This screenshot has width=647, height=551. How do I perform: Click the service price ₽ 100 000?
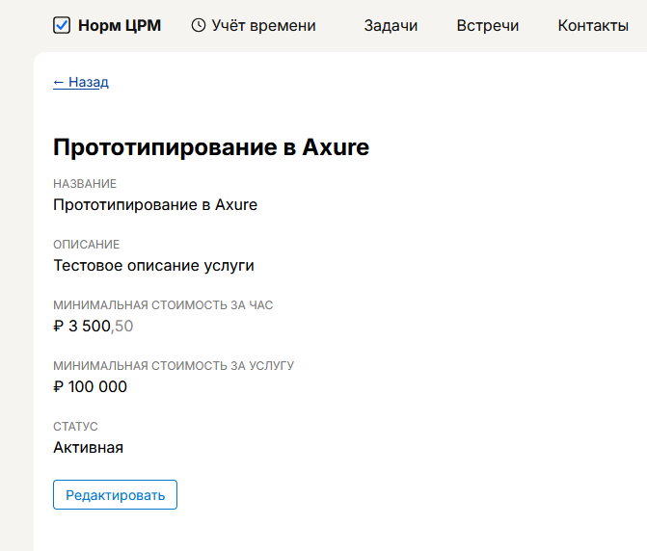click(90, 387)
